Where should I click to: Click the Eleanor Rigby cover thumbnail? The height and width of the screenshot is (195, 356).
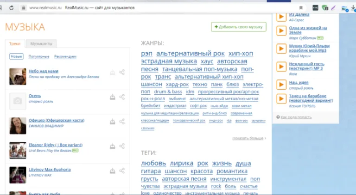click(x=18, y=151)
